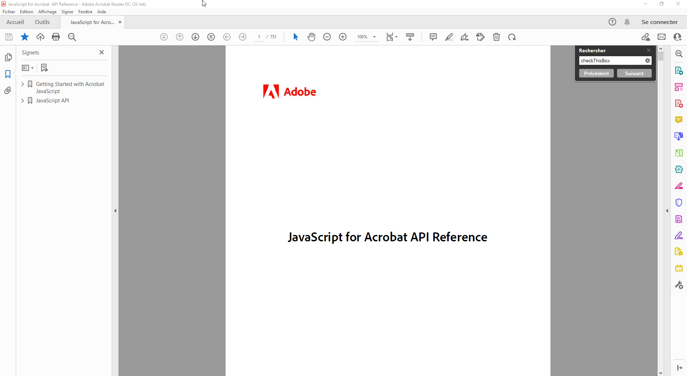Collapse the right tools pane
687x376 pixels.
(667, 211)
